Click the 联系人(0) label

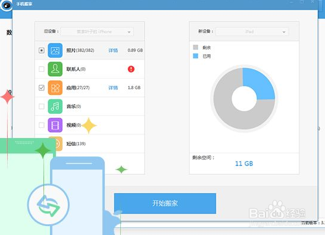point(76,69)
